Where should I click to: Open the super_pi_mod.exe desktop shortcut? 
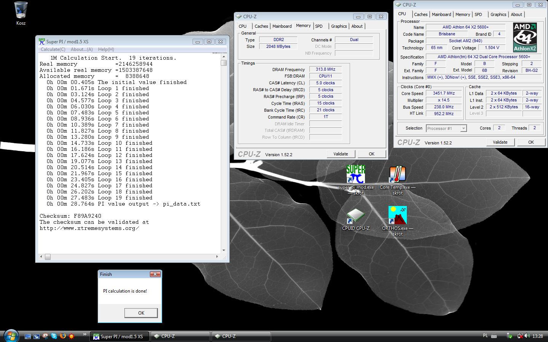[355, 174]
